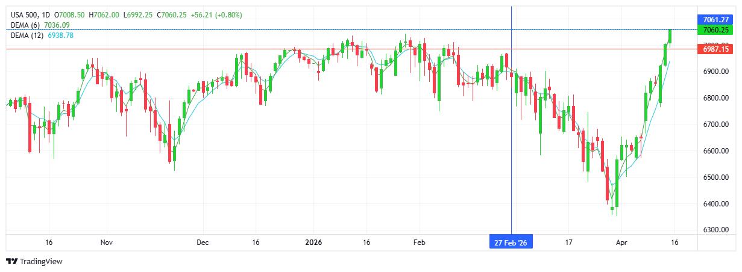Screen dimensions: 742x272
Task: Select the DEMA (12) indicator legend
Action: [x=28, y=36]
